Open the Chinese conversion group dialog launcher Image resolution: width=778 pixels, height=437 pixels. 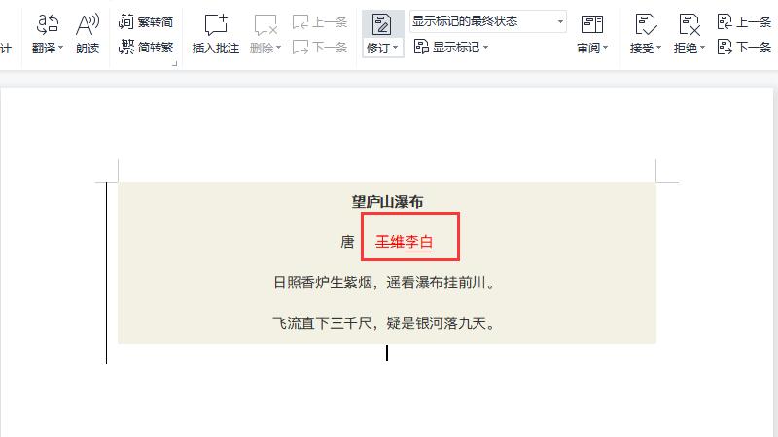click(x=174, y=64)
